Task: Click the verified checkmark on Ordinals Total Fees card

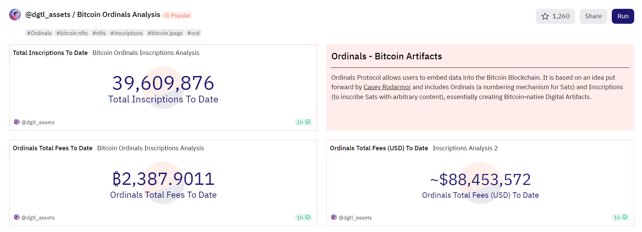Action: pyautogui.click(x=308, y=217)
